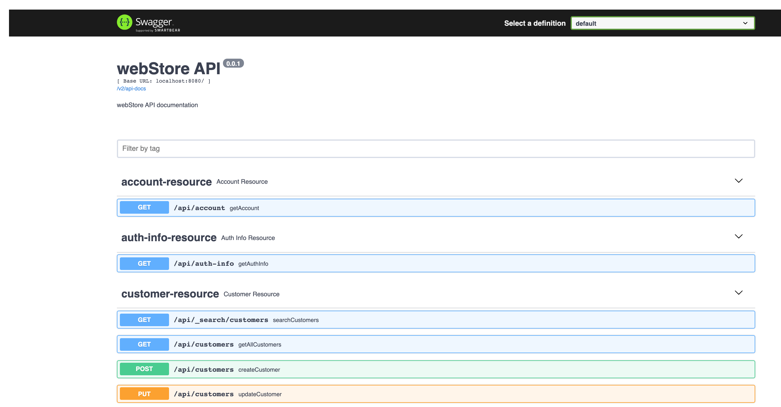This screenshot has width=781, height=407.
Task: Open the /v2/api-docs link
Action: [131, 89]
